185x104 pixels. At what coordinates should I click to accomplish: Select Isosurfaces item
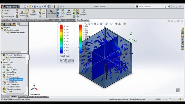coord(10,75)
